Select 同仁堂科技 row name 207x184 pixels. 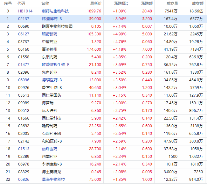tap(52, 118)
